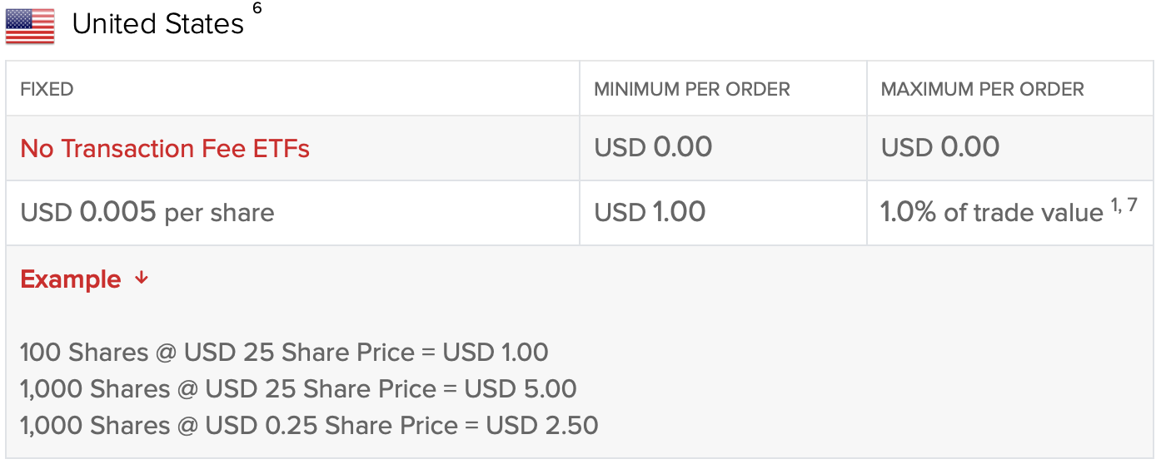The height and width of the screenshot is (464, 1161).
Task: Click the MAXIMUM PER ORDER column header
Action: tap(983, 89)
